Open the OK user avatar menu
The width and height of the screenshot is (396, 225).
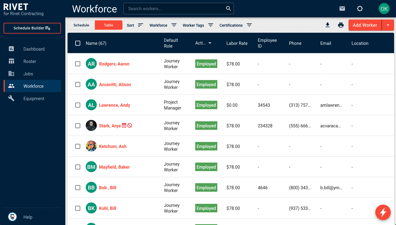click(384, 9)
